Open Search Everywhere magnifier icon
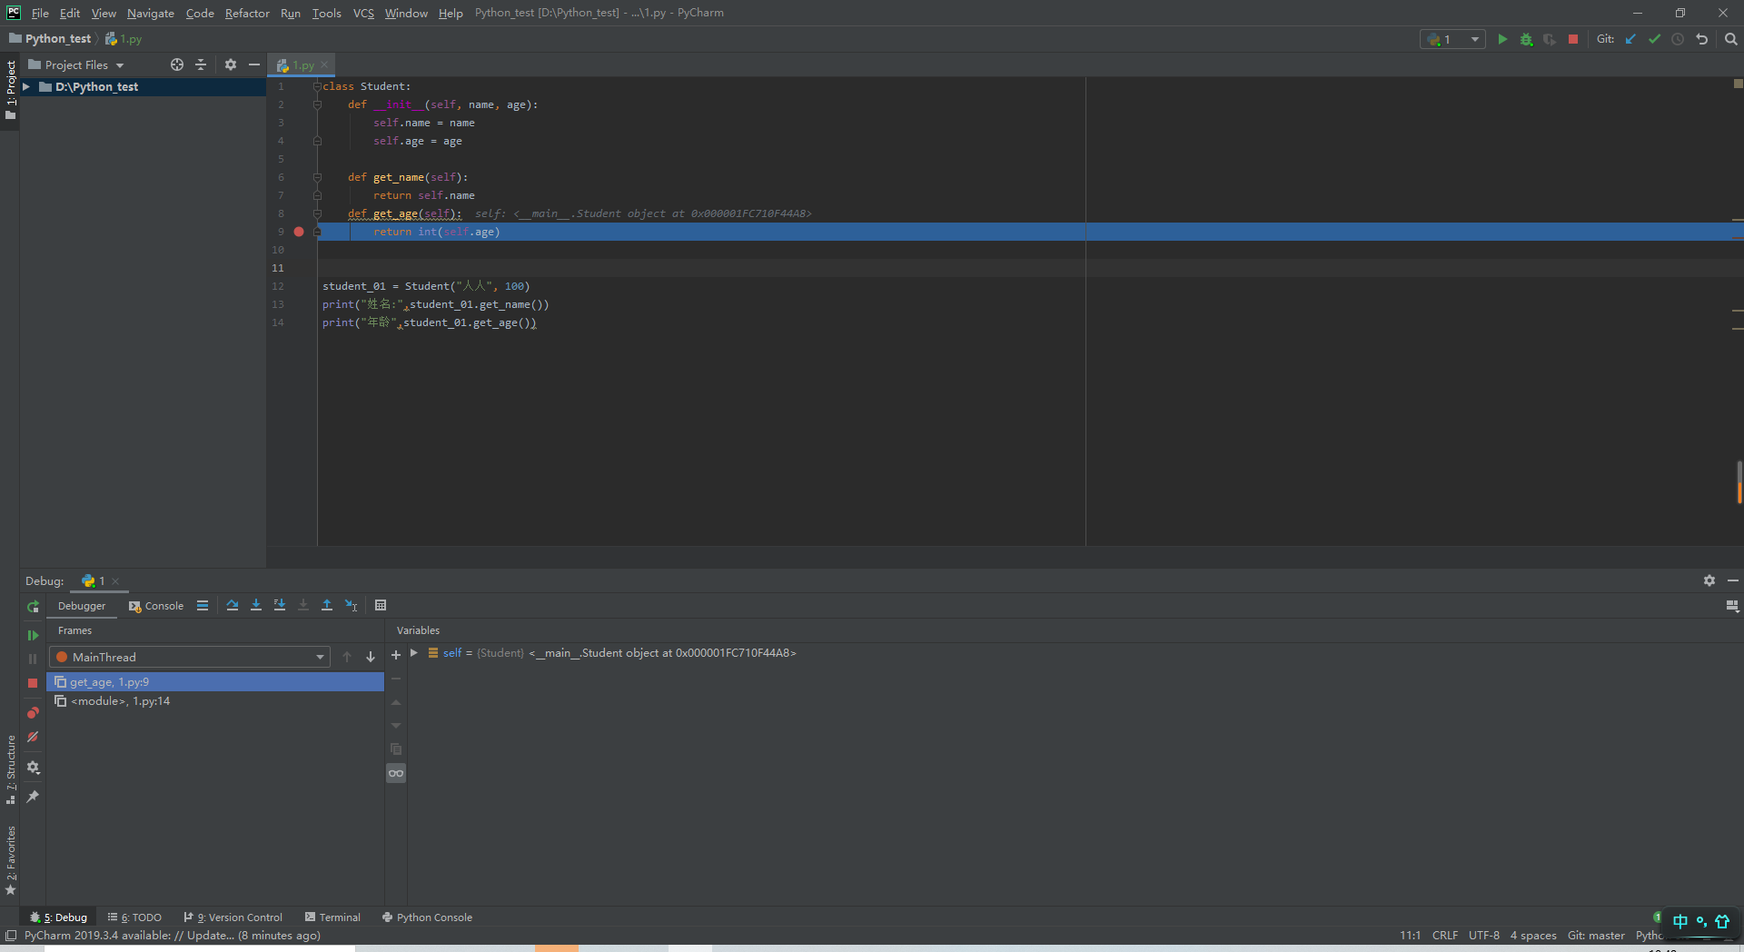 pyautogui.click(x=1730, y=39)
